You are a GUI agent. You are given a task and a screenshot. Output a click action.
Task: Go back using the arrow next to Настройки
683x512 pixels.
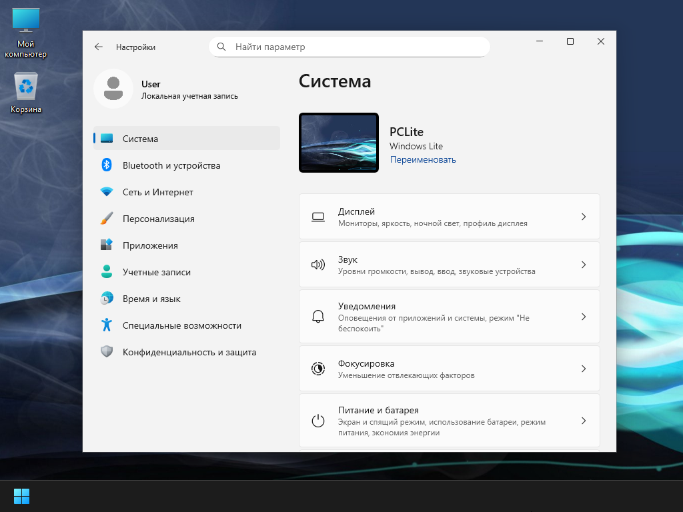(99, 47)
